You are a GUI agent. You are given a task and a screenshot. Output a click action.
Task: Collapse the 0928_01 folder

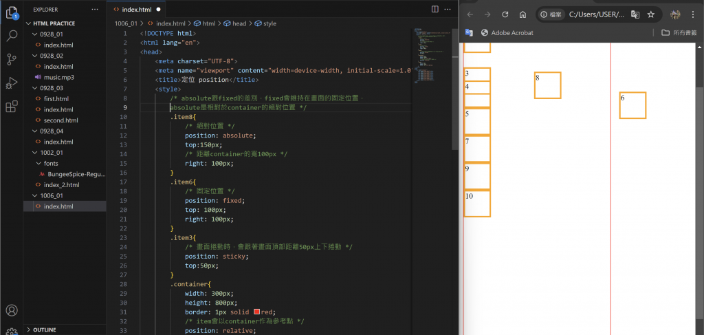(x=36, y=34)
